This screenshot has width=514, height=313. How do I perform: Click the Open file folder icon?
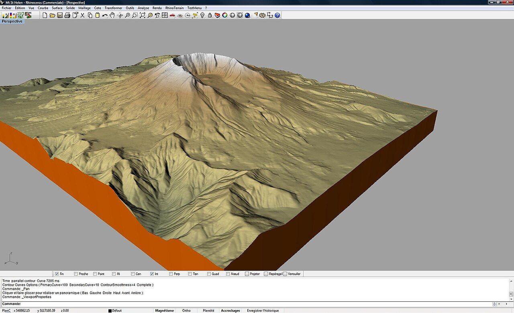[52, 15]
